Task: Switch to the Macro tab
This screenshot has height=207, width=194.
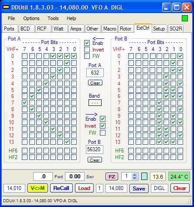Action: click(x=109, y=29)
